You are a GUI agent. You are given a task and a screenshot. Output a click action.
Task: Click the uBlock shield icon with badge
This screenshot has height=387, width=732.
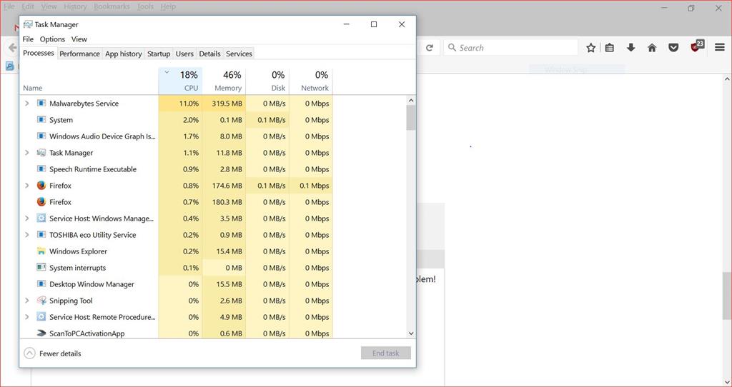(697, 46)
